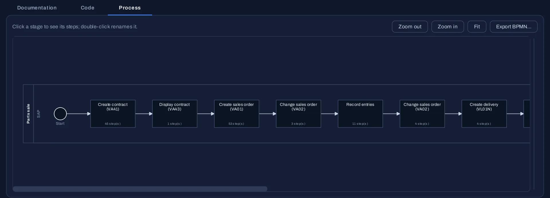Click the Zoom out button
The image size is (550, 198).
pyautogui.click(x=410, y=27)
